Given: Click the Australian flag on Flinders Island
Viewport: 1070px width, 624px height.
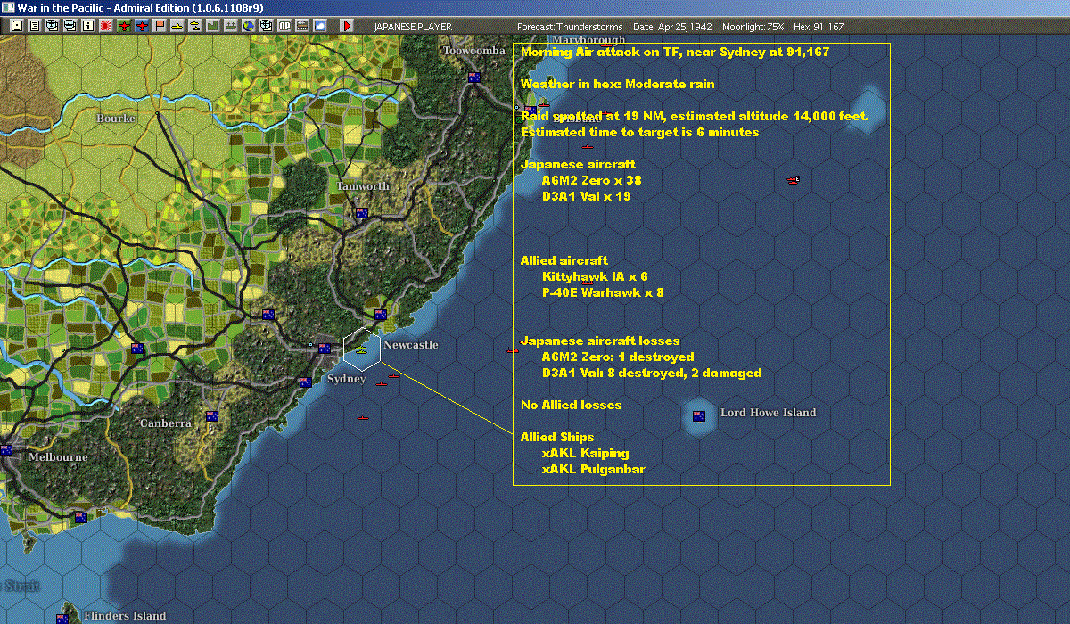Looking at the screenshot, I should click(x=63, y=618).
